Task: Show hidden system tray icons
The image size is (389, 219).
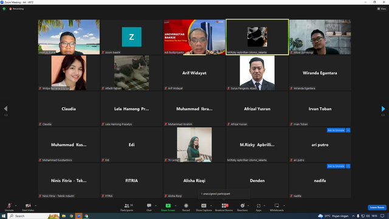Action: [353, 216]
